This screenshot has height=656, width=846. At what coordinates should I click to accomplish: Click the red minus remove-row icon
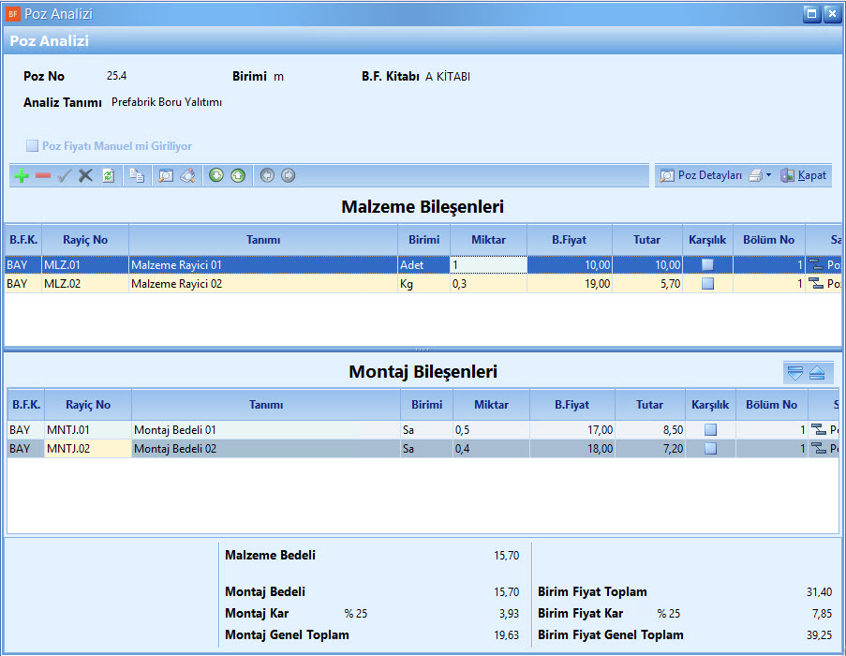pos(43,175)
